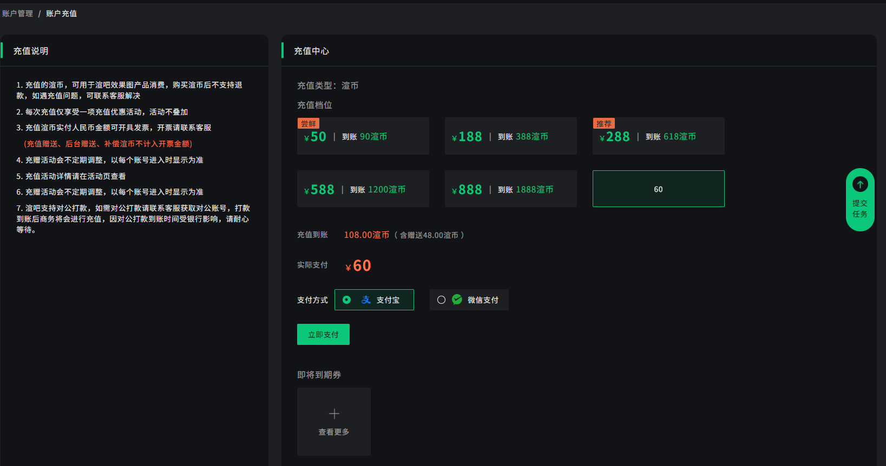This screenshot has width=886, height=466.
Task: Select the 微信支付 radio button
Action: (441, 300)
